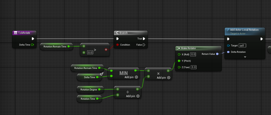Click the MIN node's top input pin
Viewport: 271px width, 115px height.
[x=112, y=71]
